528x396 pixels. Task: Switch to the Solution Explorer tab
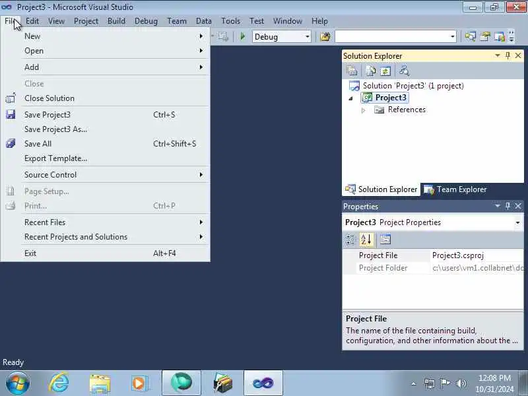[381, 189]
